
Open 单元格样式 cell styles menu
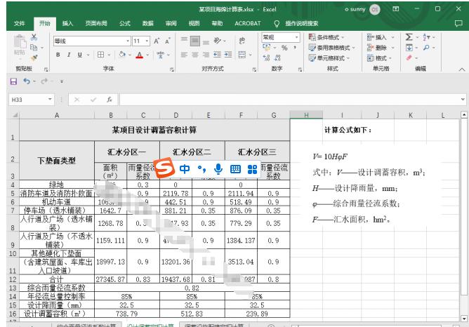click(329, 58)
